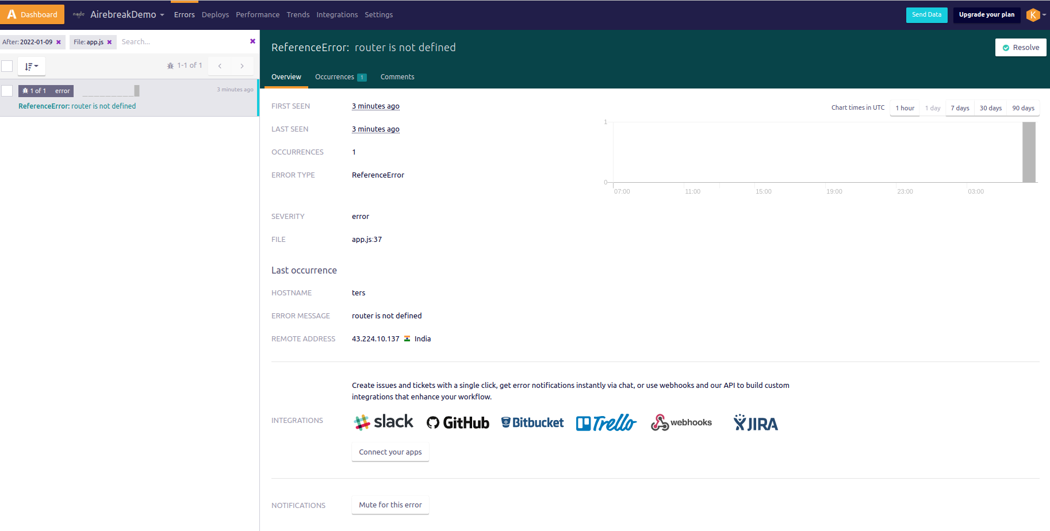Click the Resolve button
Image resolution: width=1050 pixels, height=531 pixels.
point(1021,47)
